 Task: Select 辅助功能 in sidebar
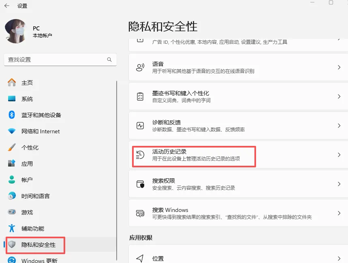(x=60, y=229)
